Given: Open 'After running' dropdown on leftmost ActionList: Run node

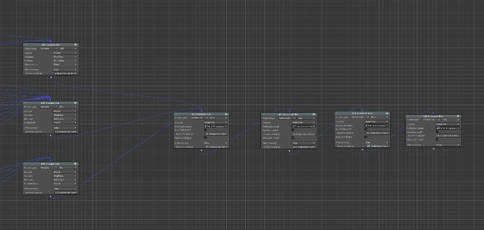Looking at the screenshot, I should click(216, 143).
